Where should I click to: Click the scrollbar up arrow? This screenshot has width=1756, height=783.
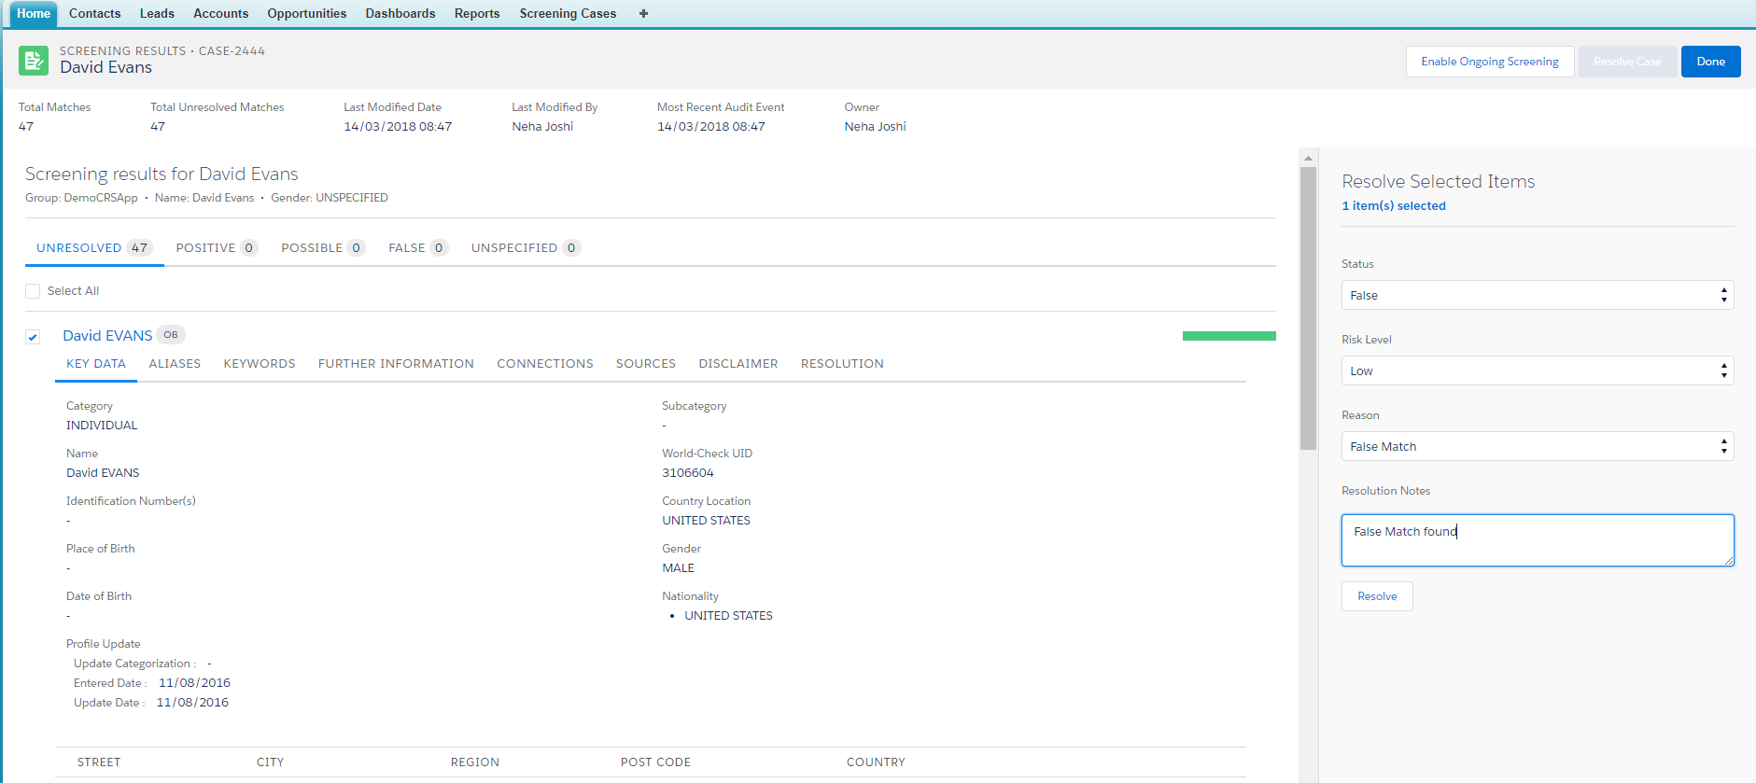tap(1308, 158)
